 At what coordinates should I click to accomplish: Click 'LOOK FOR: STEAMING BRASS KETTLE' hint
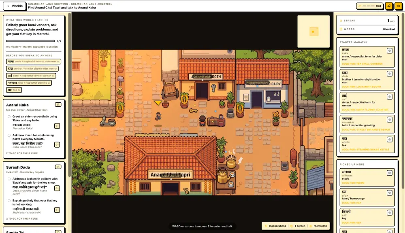click(x=365, y=149)
